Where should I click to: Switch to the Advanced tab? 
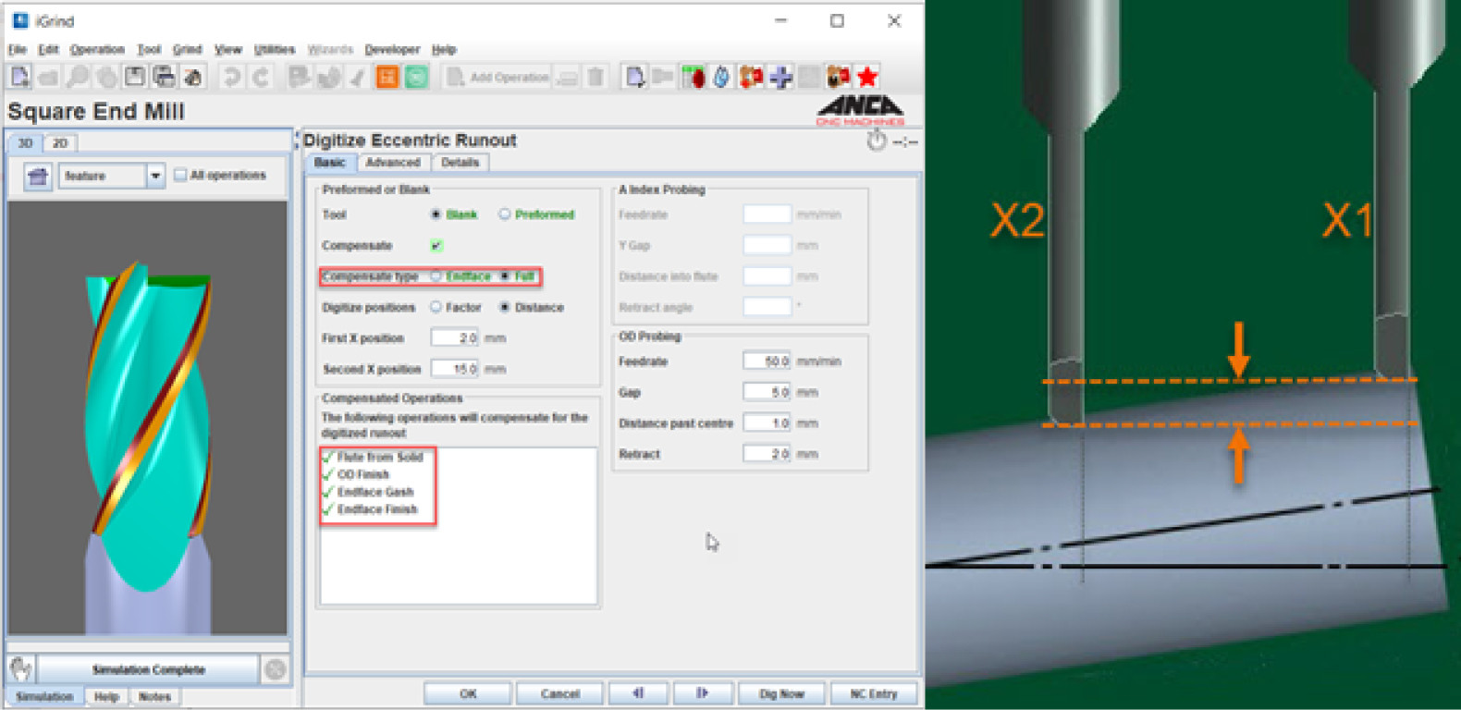(393, 163)
